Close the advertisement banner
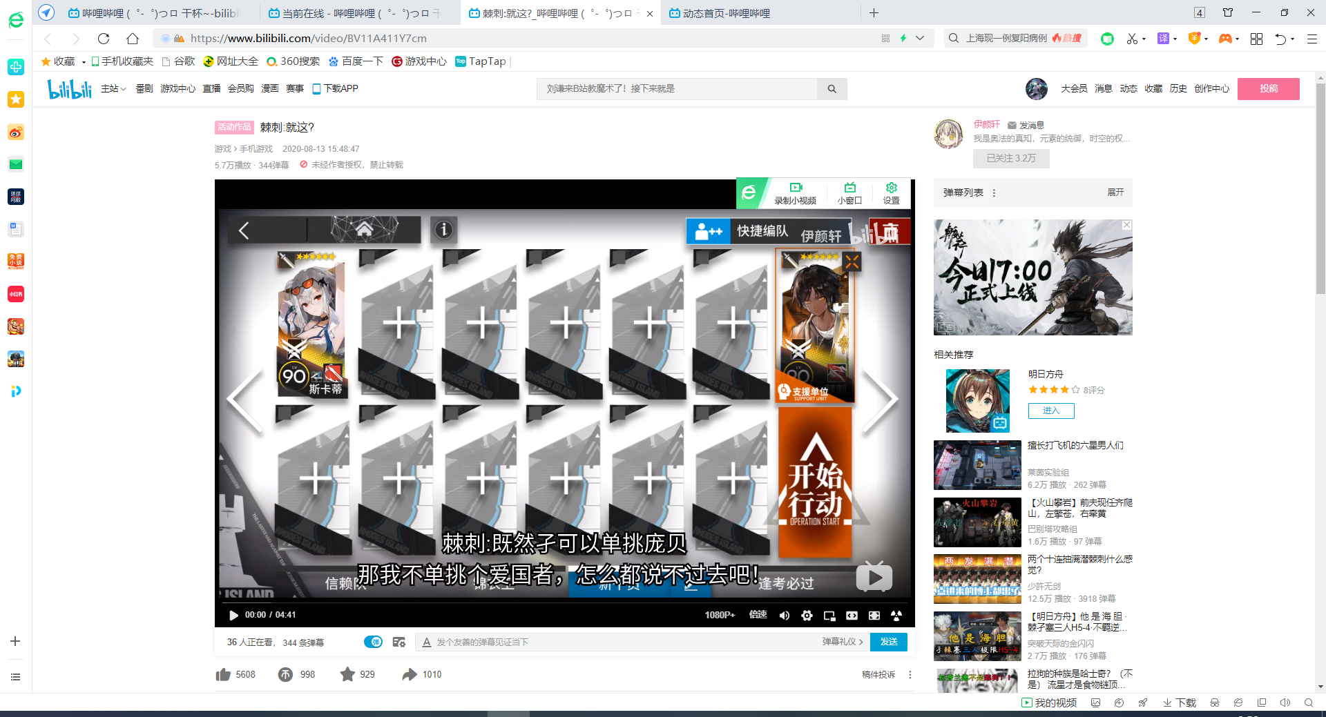 1126,225
